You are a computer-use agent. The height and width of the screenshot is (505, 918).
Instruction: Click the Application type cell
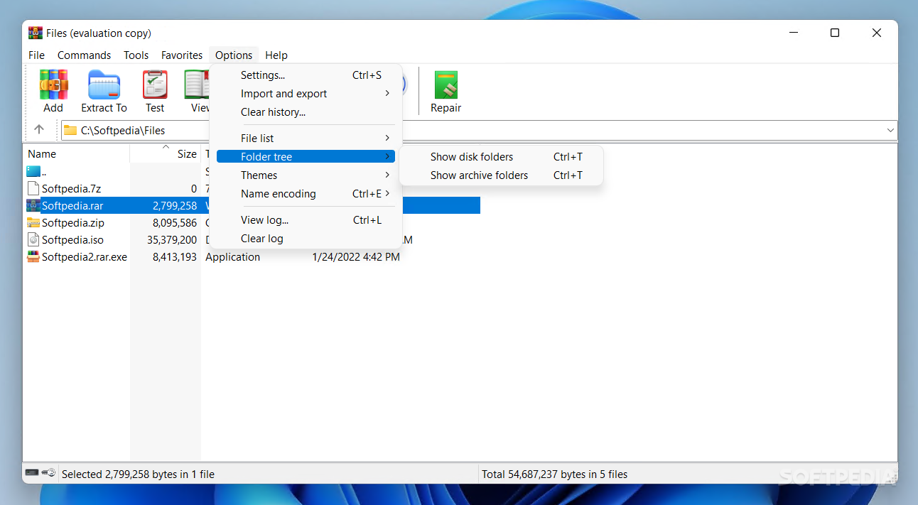[x=233, y=256]
